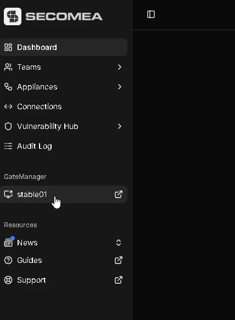Screen dimensions: 235x320
Task: Click the Vulnerability Hub shield icon
Action: 8,126
